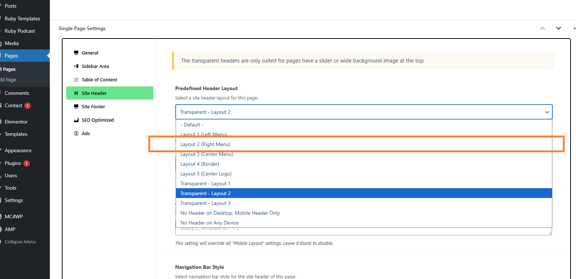Click the 'Select a site header layout' description
576x279 pixels.
point(217,98)
